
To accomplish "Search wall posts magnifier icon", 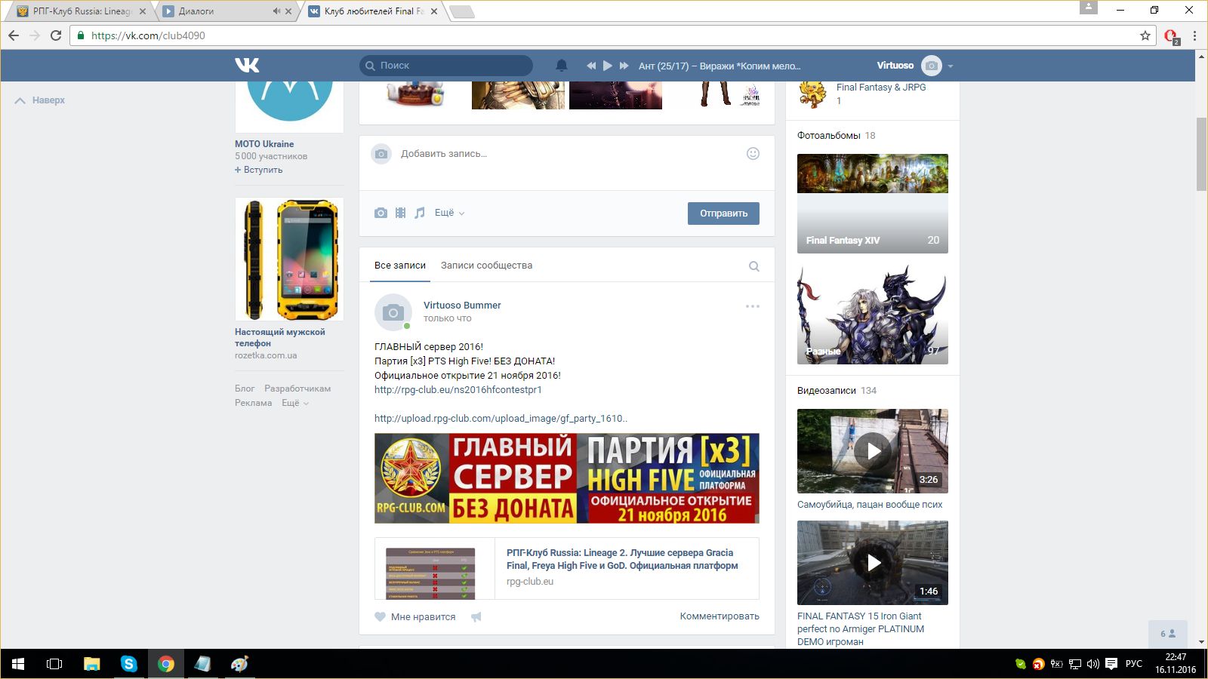I will click(753, 266).
